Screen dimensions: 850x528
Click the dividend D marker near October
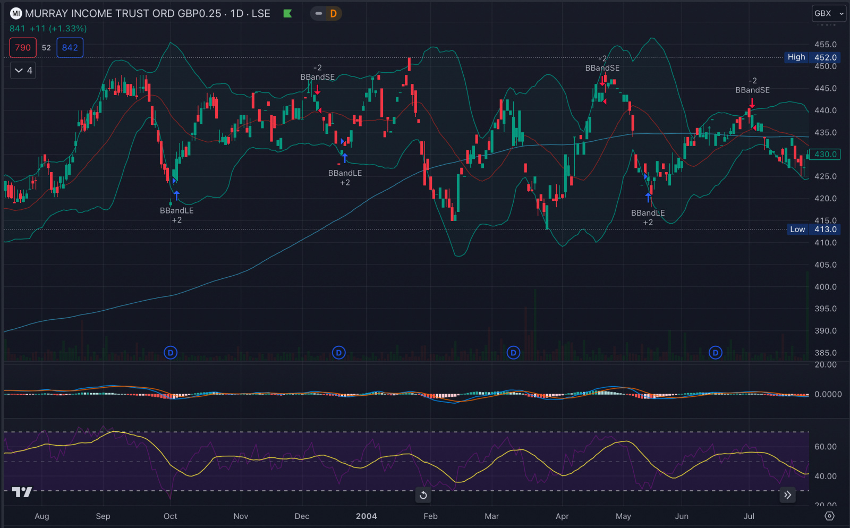pyautogui.click(x=171, y=352)
